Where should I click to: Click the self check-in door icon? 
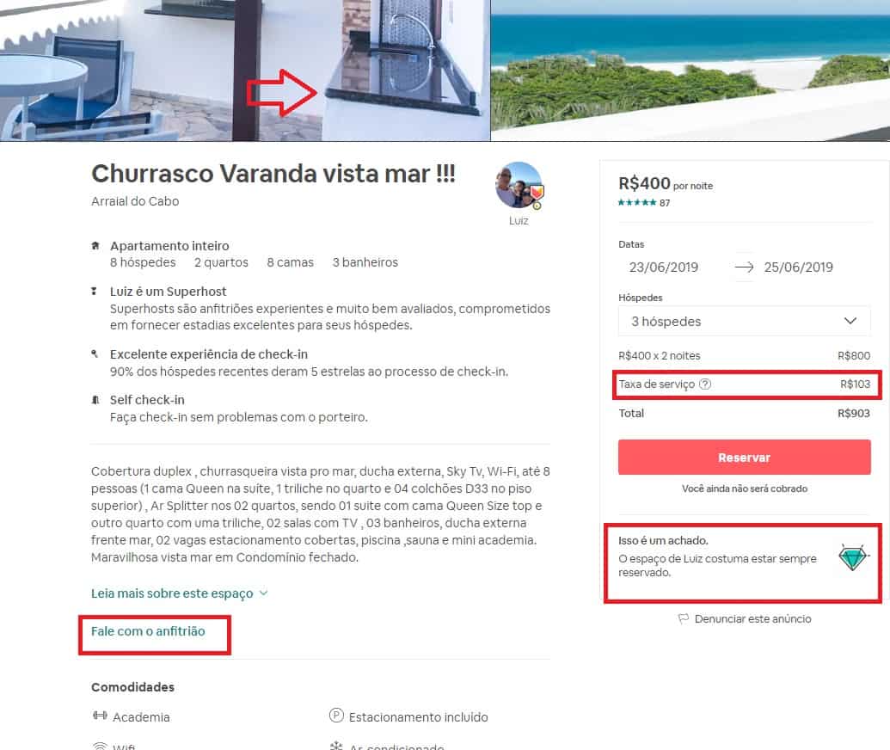[x=95, y=400]
